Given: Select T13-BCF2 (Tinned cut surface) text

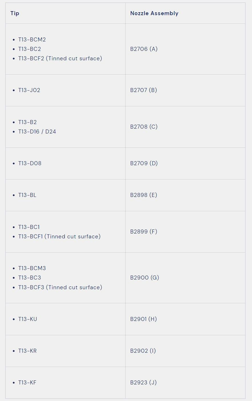Looking at the screenshot, I should pyautogui.click(x=60, y=58).
